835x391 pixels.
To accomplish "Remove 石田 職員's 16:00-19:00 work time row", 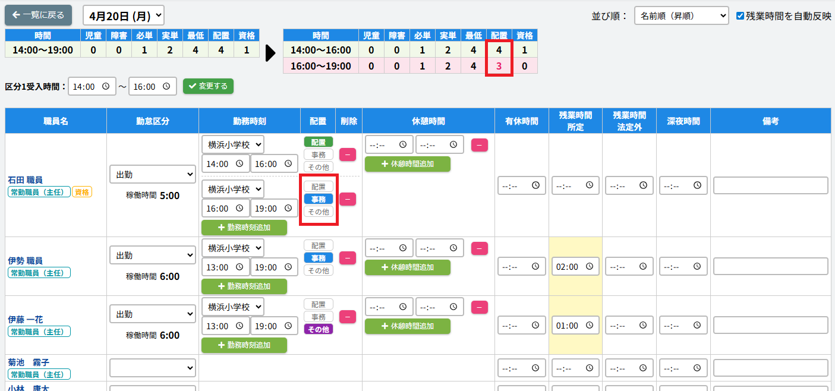I will coord(347,199).
